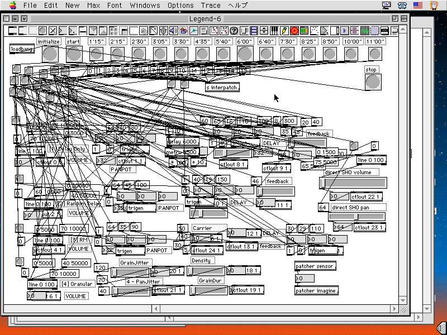The height and width of the screenshot is (335, 447).
Task: Trigger the bang button under 'start'
Action: click(74, 54)
